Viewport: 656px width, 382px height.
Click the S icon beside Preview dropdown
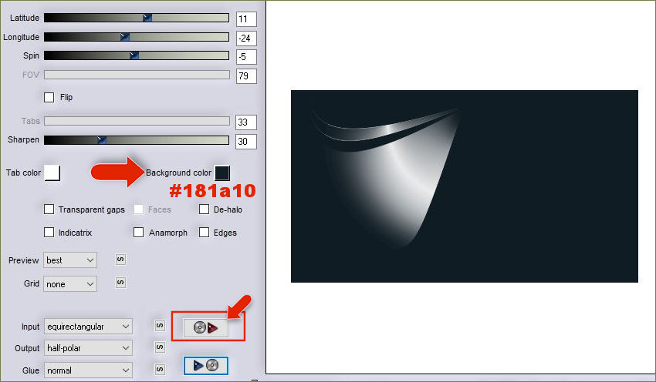(120, 260)
